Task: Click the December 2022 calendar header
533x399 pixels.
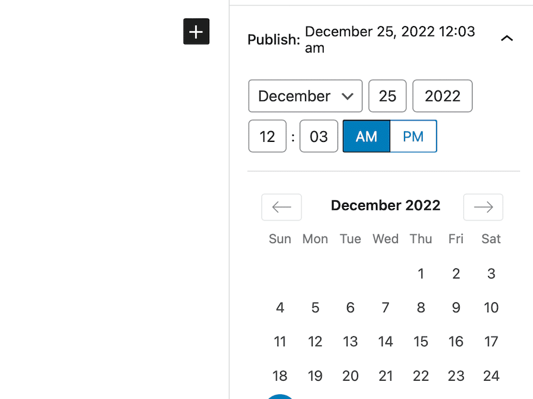Action: [386, 205]
